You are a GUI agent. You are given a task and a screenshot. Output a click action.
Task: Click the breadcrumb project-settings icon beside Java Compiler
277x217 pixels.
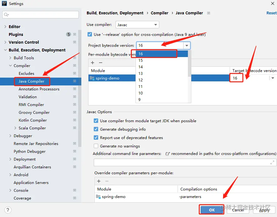pos(209,13)
